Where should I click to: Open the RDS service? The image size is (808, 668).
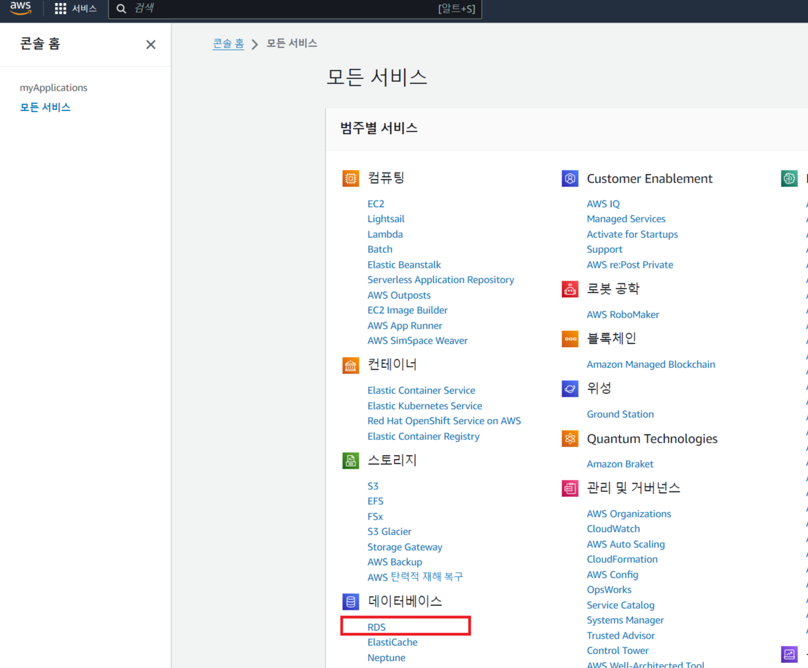pos(376,627)
